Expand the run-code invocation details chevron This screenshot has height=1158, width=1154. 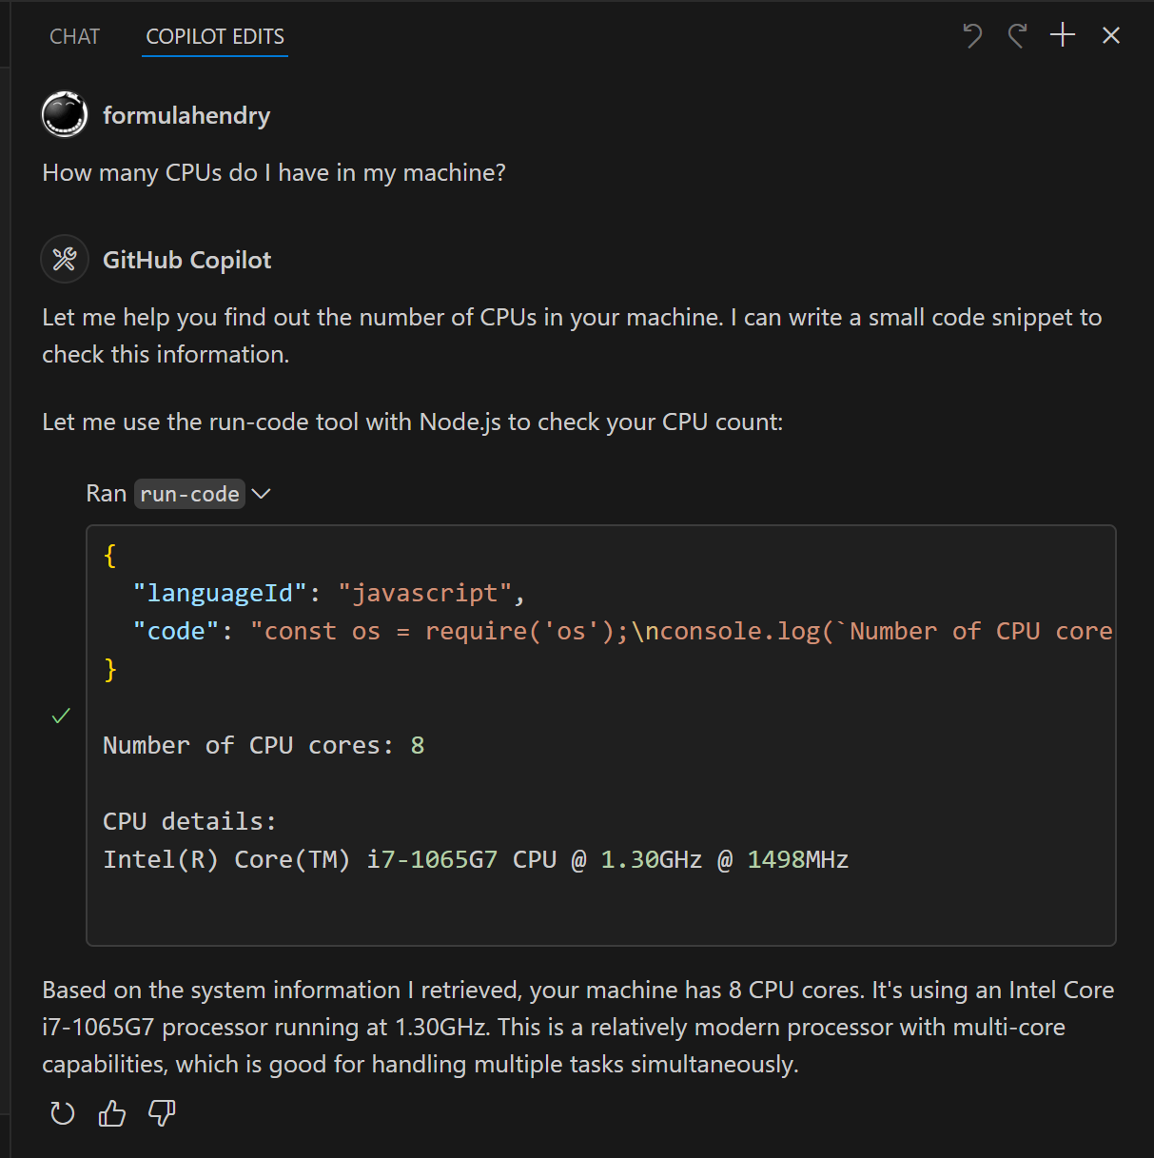(261, 494)
